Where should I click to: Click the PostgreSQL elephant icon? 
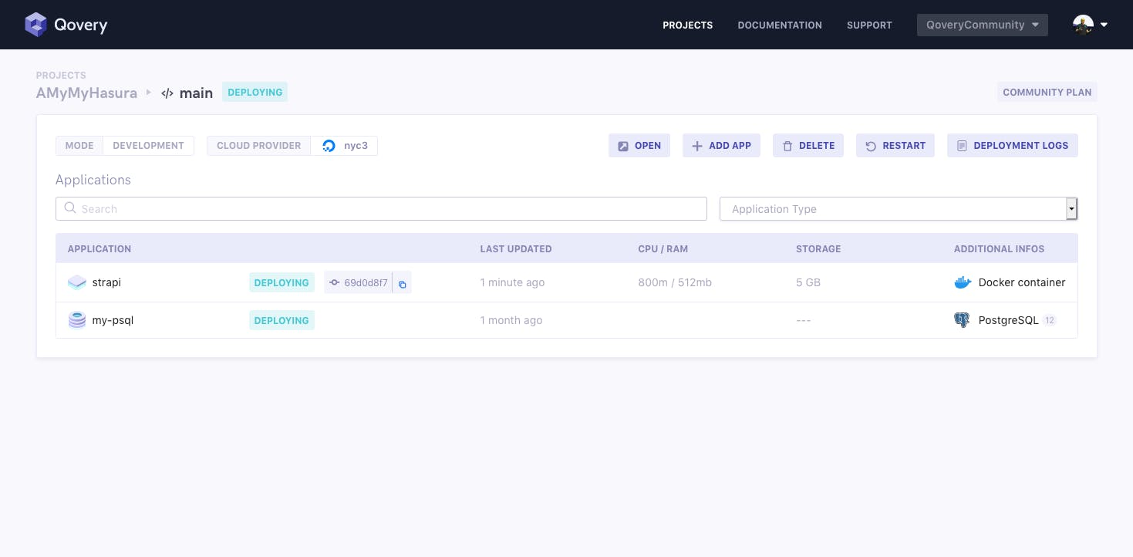[962, 320]
